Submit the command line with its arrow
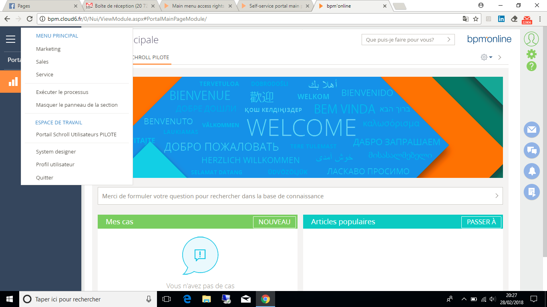This screenshot has width=547, height=307. click(449, 40)
